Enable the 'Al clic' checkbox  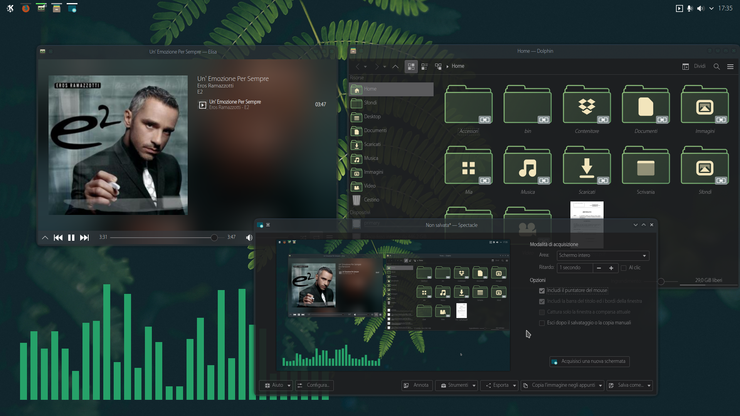point(624,268)
